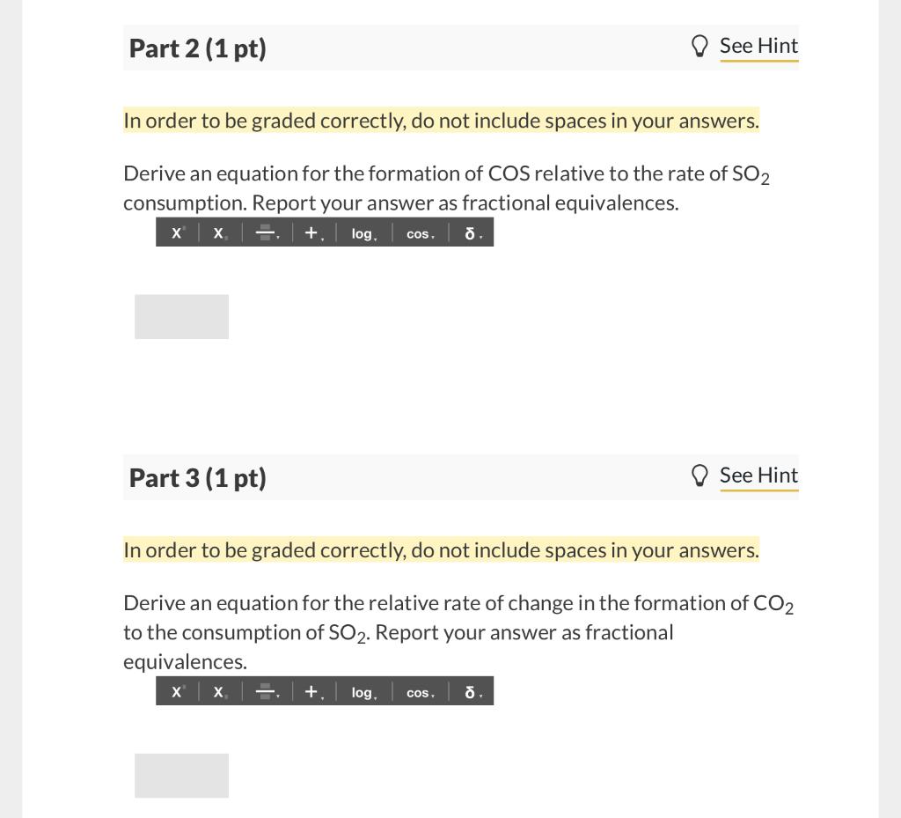Select the superscript tool in Part 2 toolbar
The width and height of the screenshot is (901, 818).
pyautogui.click(x=176, y=232)
